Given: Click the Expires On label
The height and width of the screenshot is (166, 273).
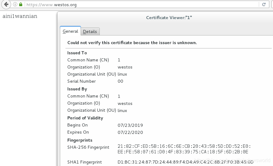Looking at the screenshot, I should point(78,132).
